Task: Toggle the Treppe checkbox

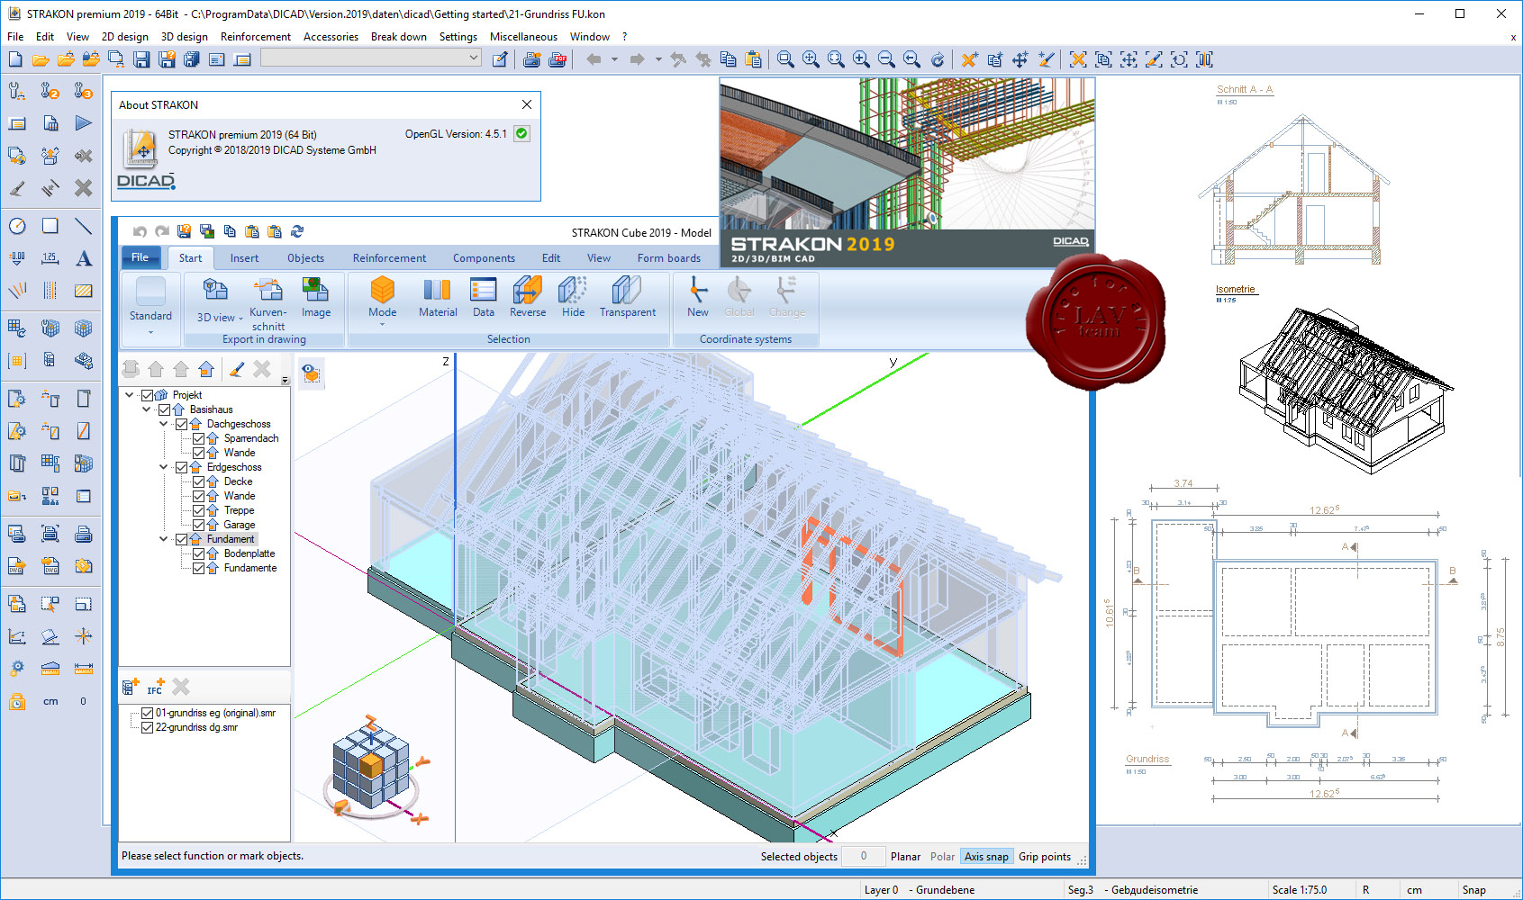Action: click(199, 510)
